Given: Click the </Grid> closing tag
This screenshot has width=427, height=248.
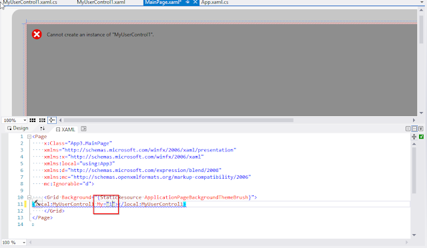Looking at the screenshot, I should [54, 211].
